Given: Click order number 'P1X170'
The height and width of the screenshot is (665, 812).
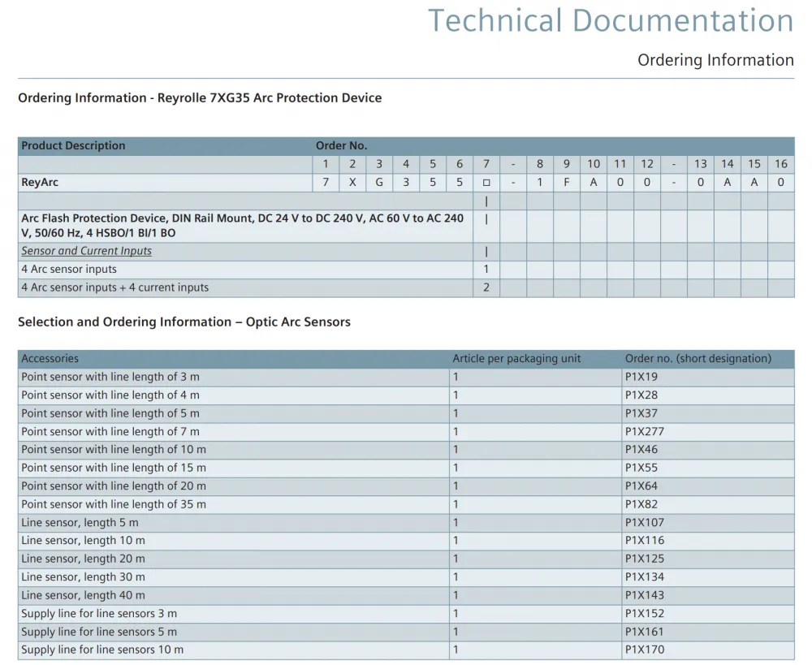Looking at the screenshot, I should click(644, 650).
